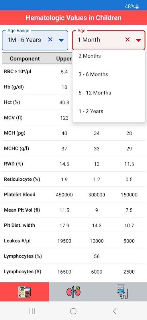This screenshot has width=147, height=320.
Task: Open the hematology lab values tab icon
Action: pos(24,292)
